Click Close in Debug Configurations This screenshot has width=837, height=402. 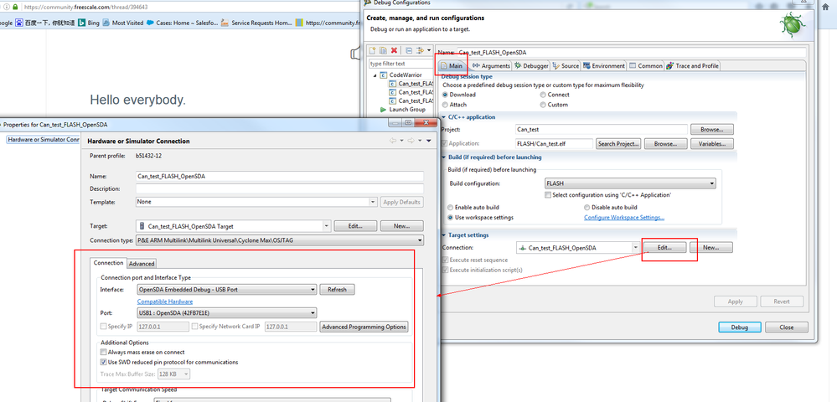pyautogui.click(x=786, y=327)
